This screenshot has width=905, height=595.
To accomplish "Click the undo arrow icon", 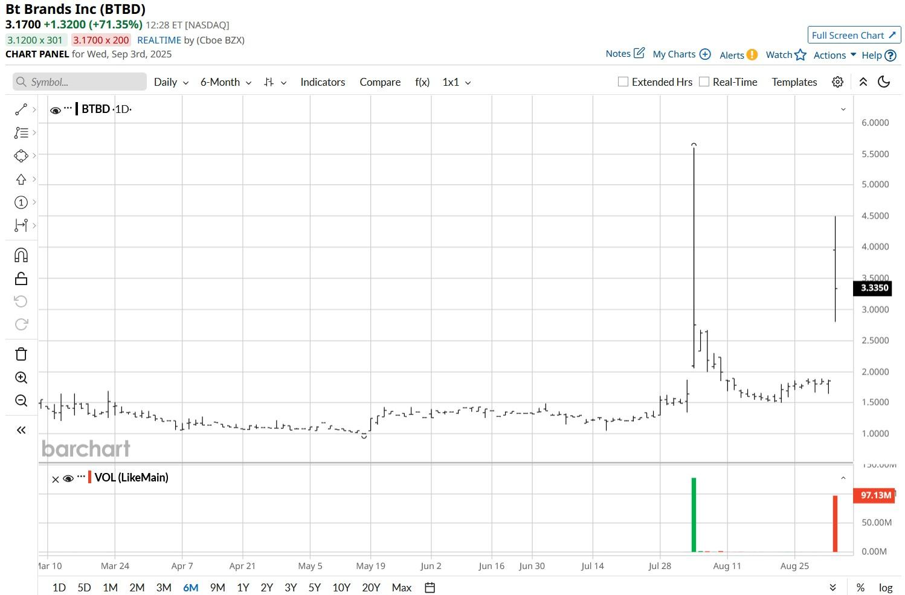I will (x=21, y=301).
